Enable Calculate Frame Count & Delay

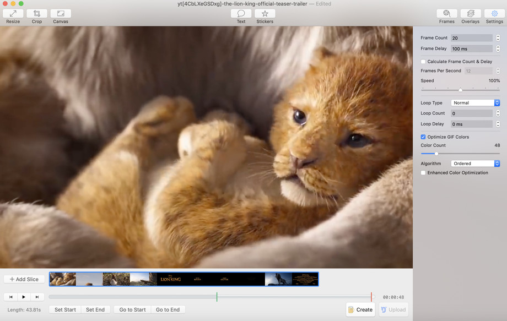click(423, 62)
